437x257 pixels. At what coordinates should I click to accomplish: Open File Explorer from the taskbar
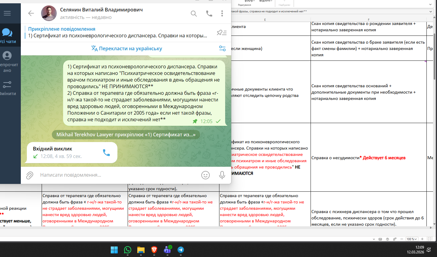tap(141, 250)
